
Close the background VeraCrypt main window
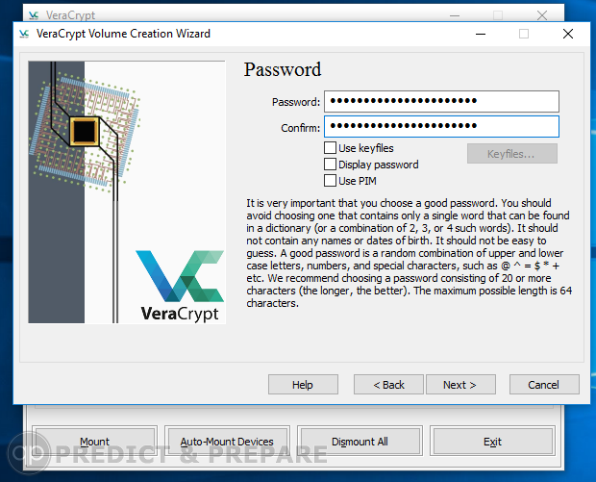pyautogui.click(x=542, y=15)
